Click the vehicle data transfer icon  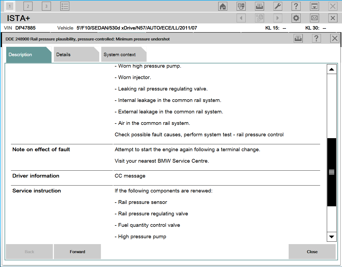[241, 6]
